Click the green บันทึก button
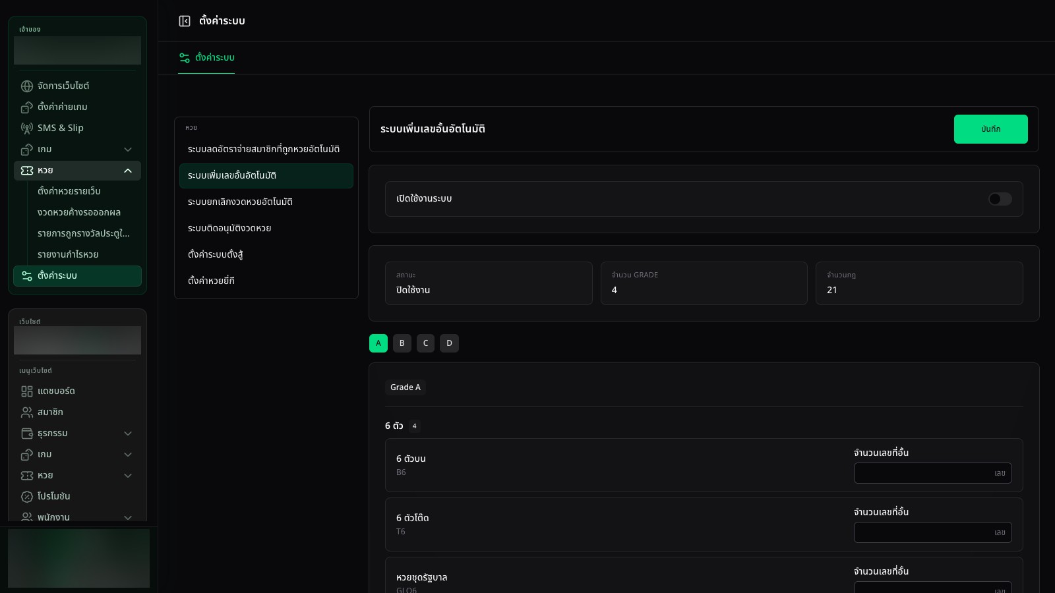The height and width of the screenshot is (593, 1055). coord(990,129)
